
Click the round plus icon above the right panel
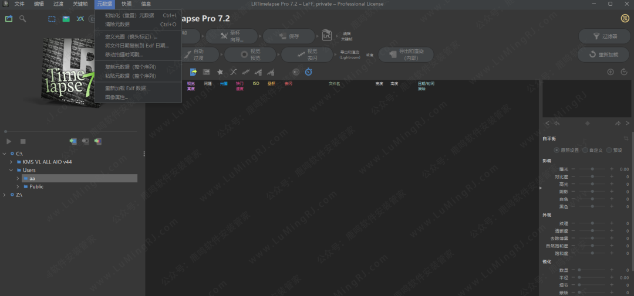(x=611, y=72)
